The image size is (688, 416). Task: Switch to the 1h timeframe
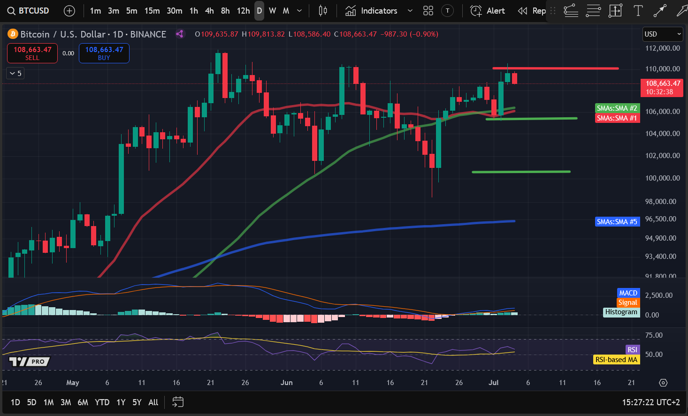click(x=194, y=11)
